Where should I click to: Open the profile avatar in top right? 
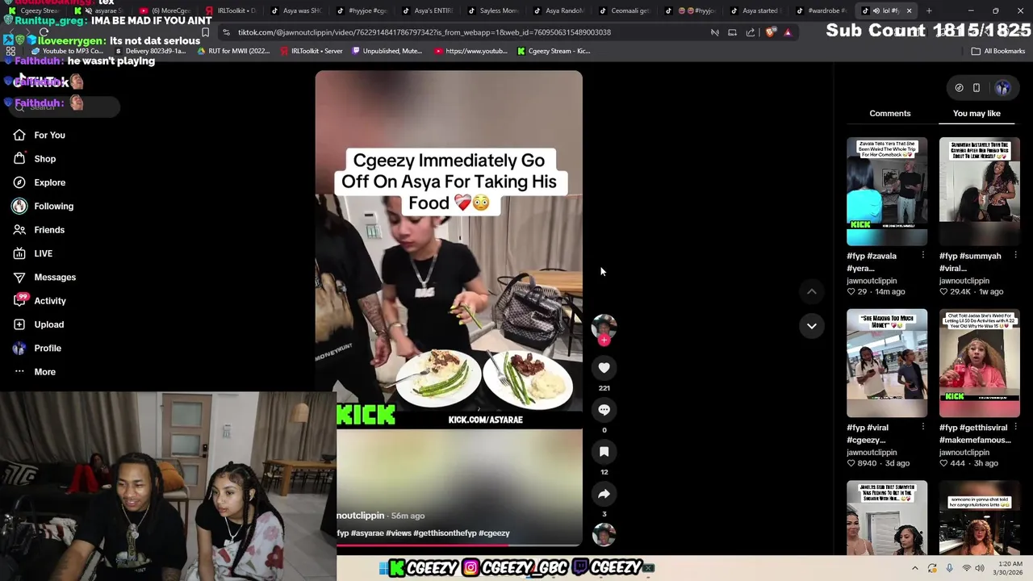(x=1003, y=88)
